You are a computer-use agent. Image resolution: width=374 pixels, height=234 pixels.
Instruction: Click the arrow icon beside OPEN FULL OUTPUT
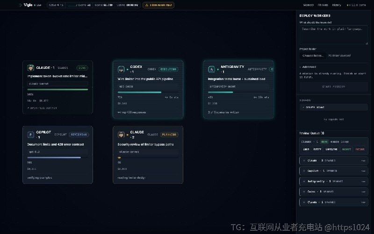pyautogui.click(x=28, y=108)
